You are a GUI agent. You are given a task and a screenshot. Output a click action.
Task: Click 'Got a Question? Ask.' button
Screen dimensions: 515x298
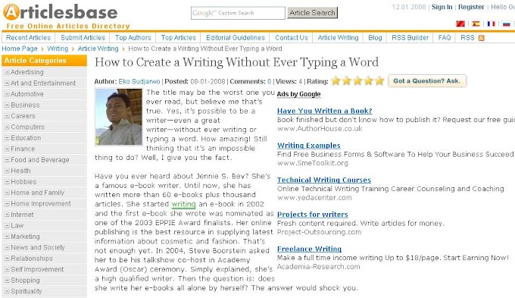point(427,81)
